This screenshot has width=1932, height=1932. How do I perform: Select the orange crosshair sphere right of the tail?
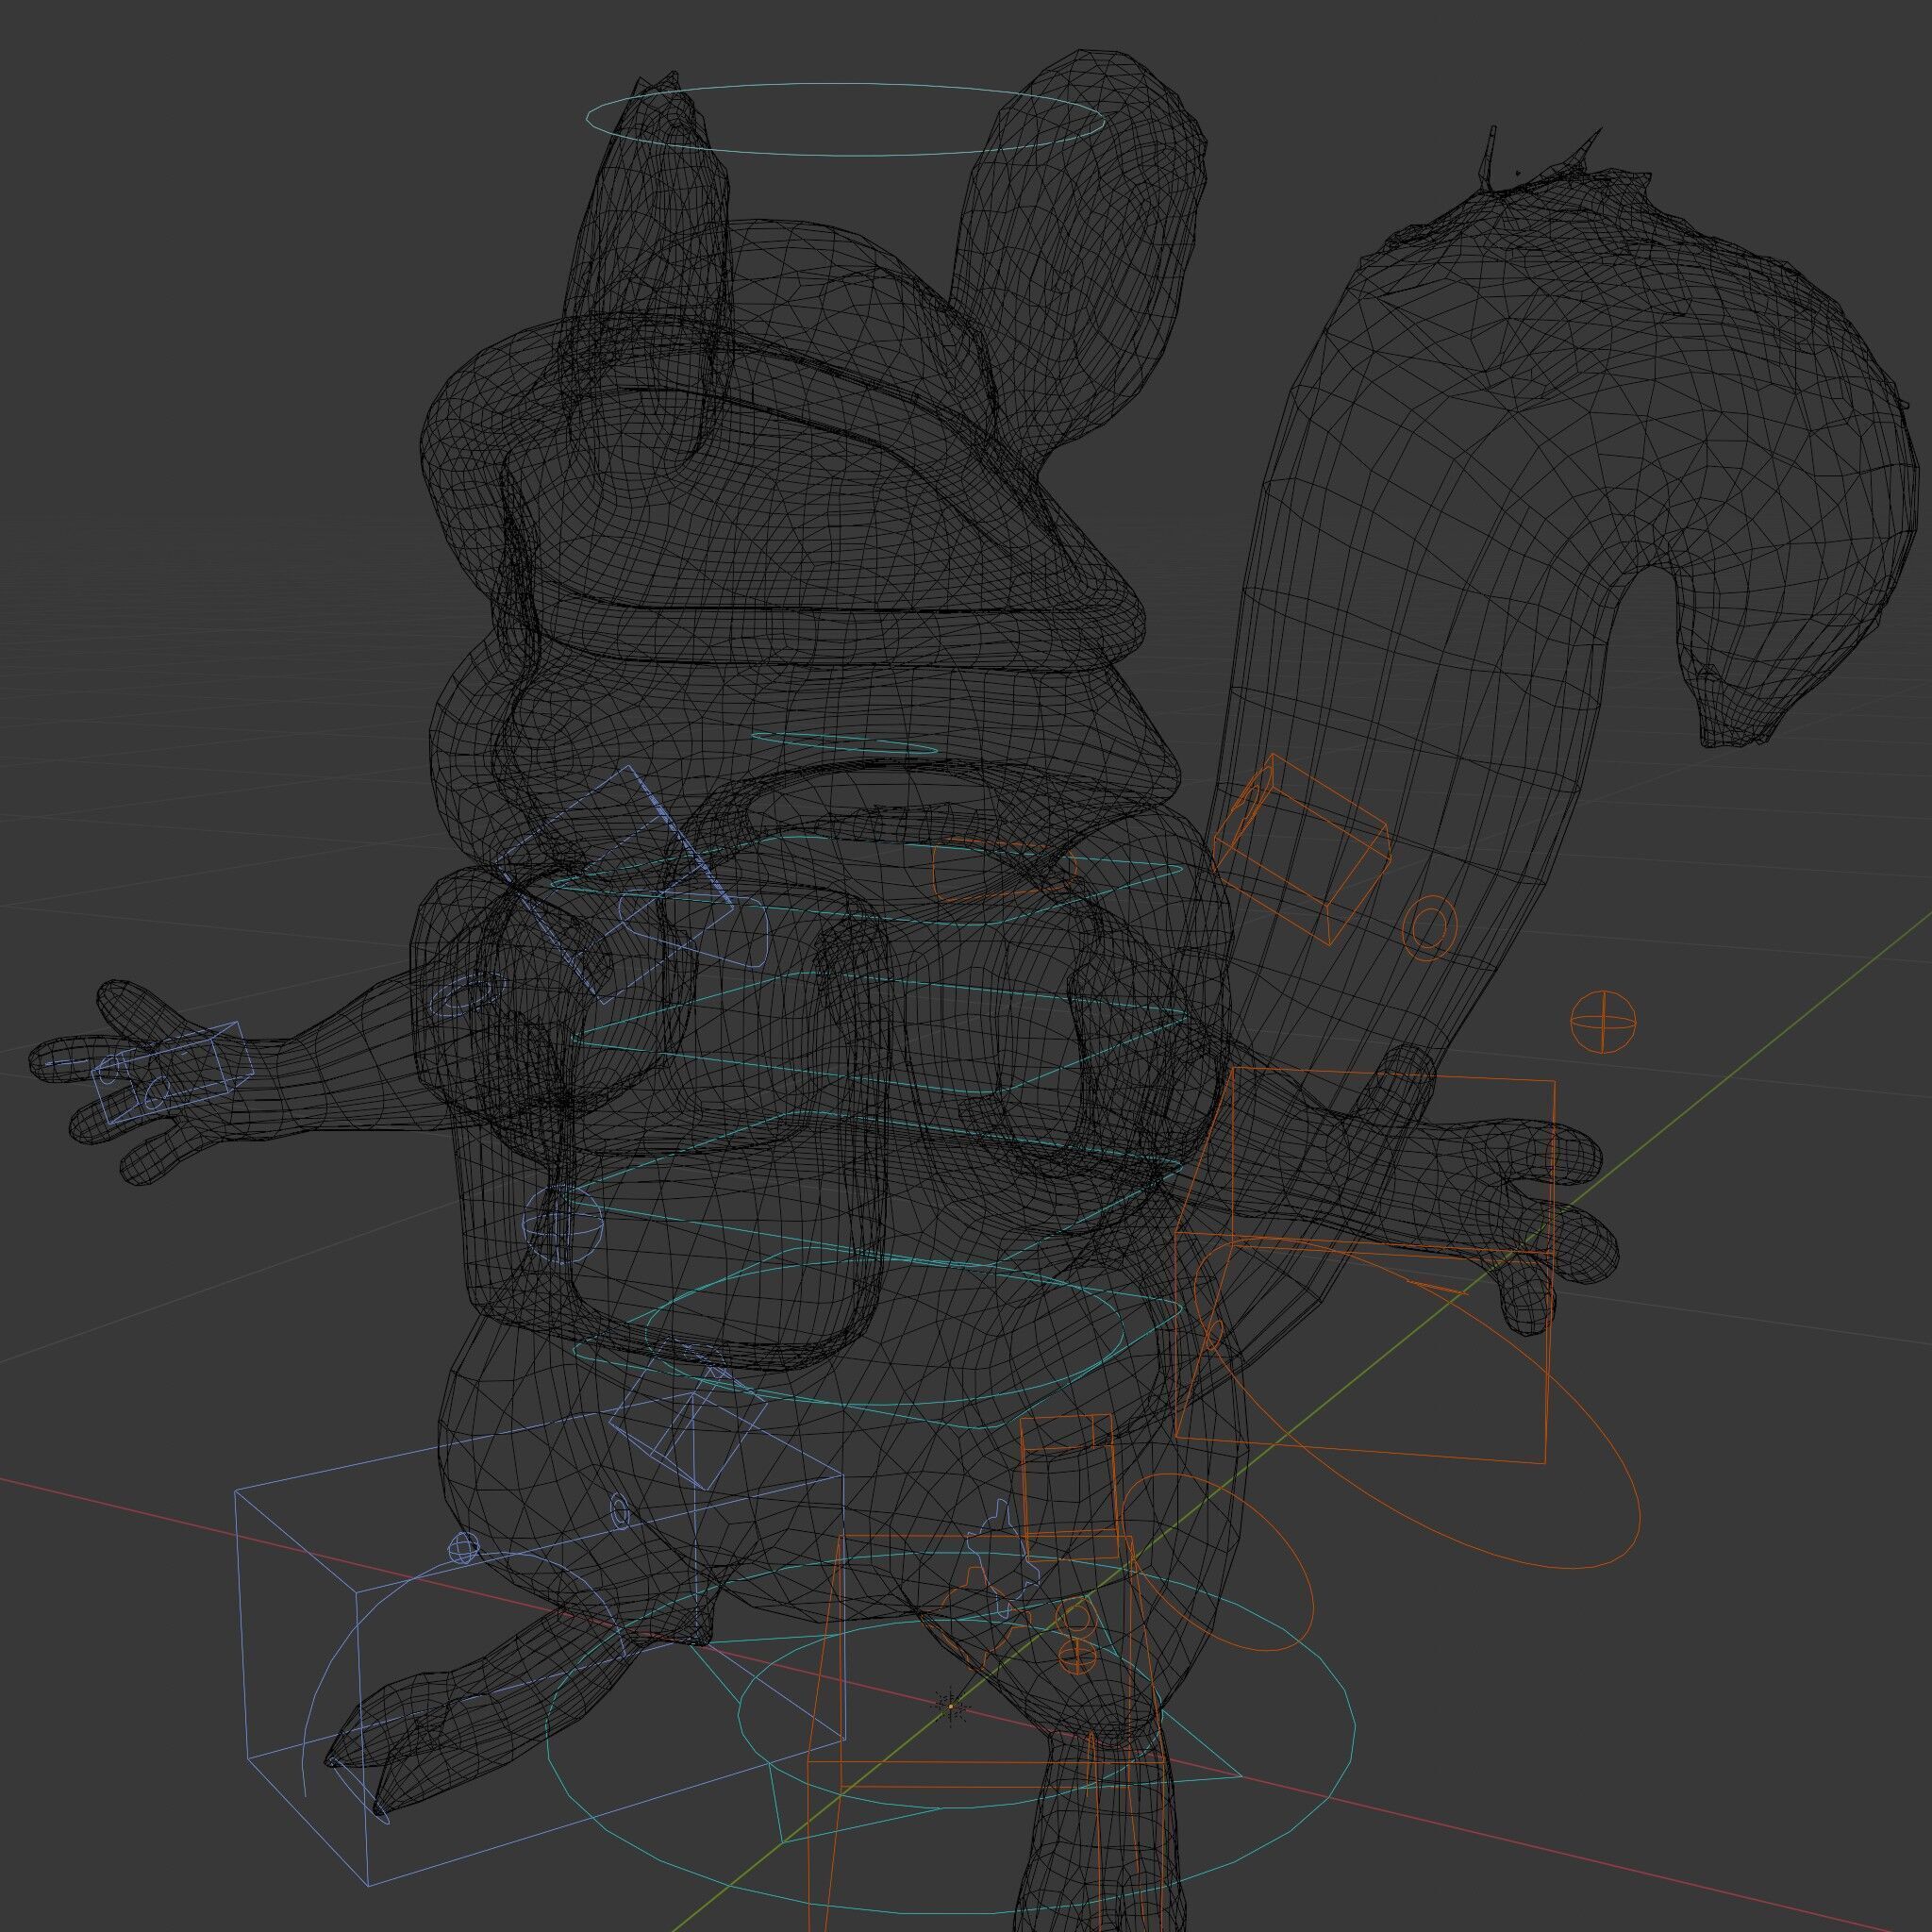(x=1604, y=1022)
